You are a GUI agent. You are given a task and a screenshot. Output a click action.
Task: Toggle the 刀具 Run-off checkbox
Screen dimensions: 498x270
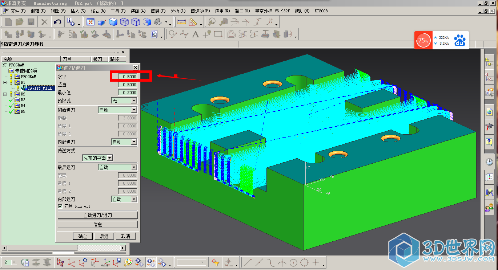(60, 206)
